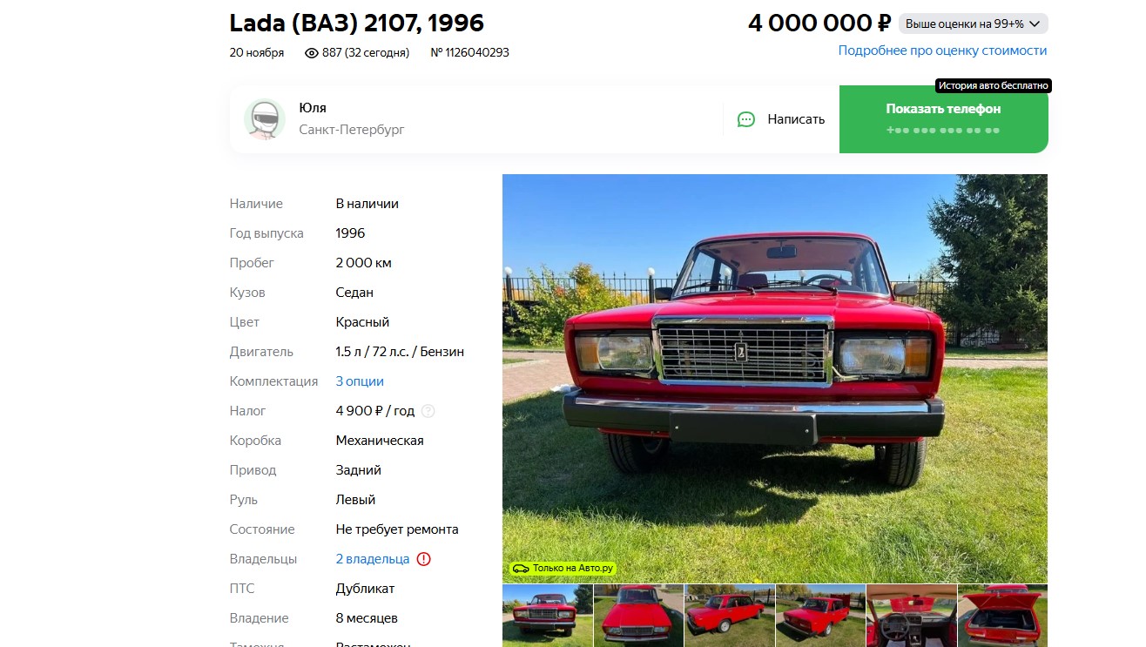Expand 'Выше оценки на 99+%' dropdown
Screen dimensions: 1146x647
pyautogui.click(x=973, y=24)
